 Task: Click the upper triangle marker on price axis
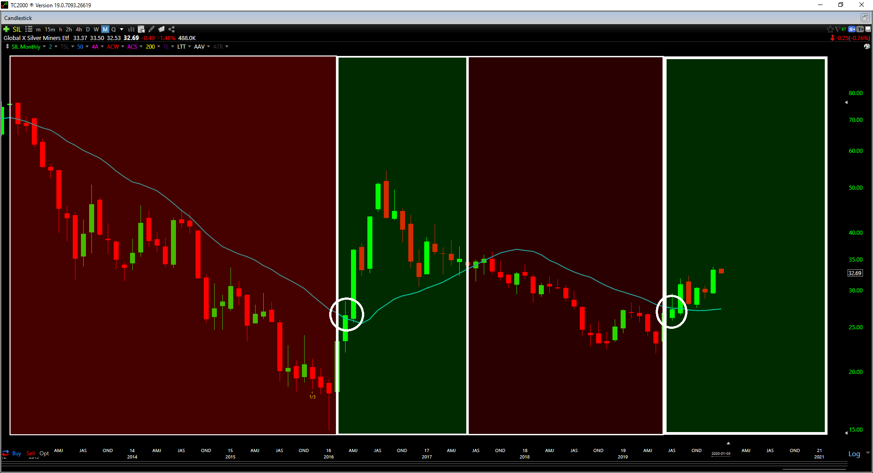tap(846, 102)
